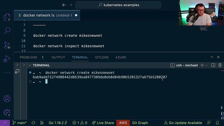The width and height of the screenshot is (224, 126).
Task: Open the remote window indicator in status bar
Action: tap(5, 123)
